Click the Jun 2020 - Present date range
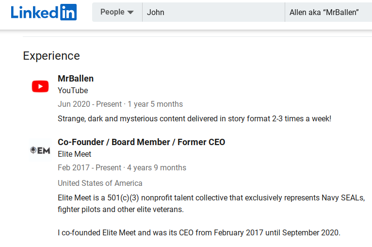 pos(90,104)
